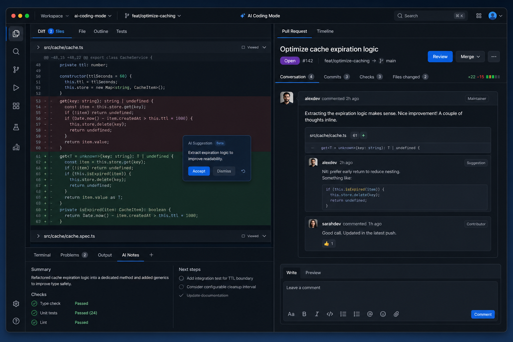This screenshot has height=342, width=513.
Task: Collapse src/cache/cache.ts file chevron
Action: [x=38, y=47]
